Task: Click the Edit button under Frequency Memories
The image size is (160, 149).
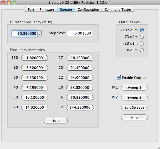Action: click(x=56, y=121)
